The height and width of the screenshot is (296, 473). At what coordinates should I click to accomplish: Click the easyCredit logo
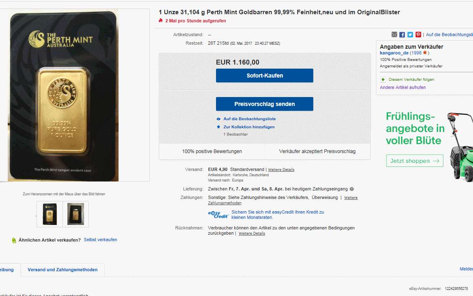(x=218, y=214)
